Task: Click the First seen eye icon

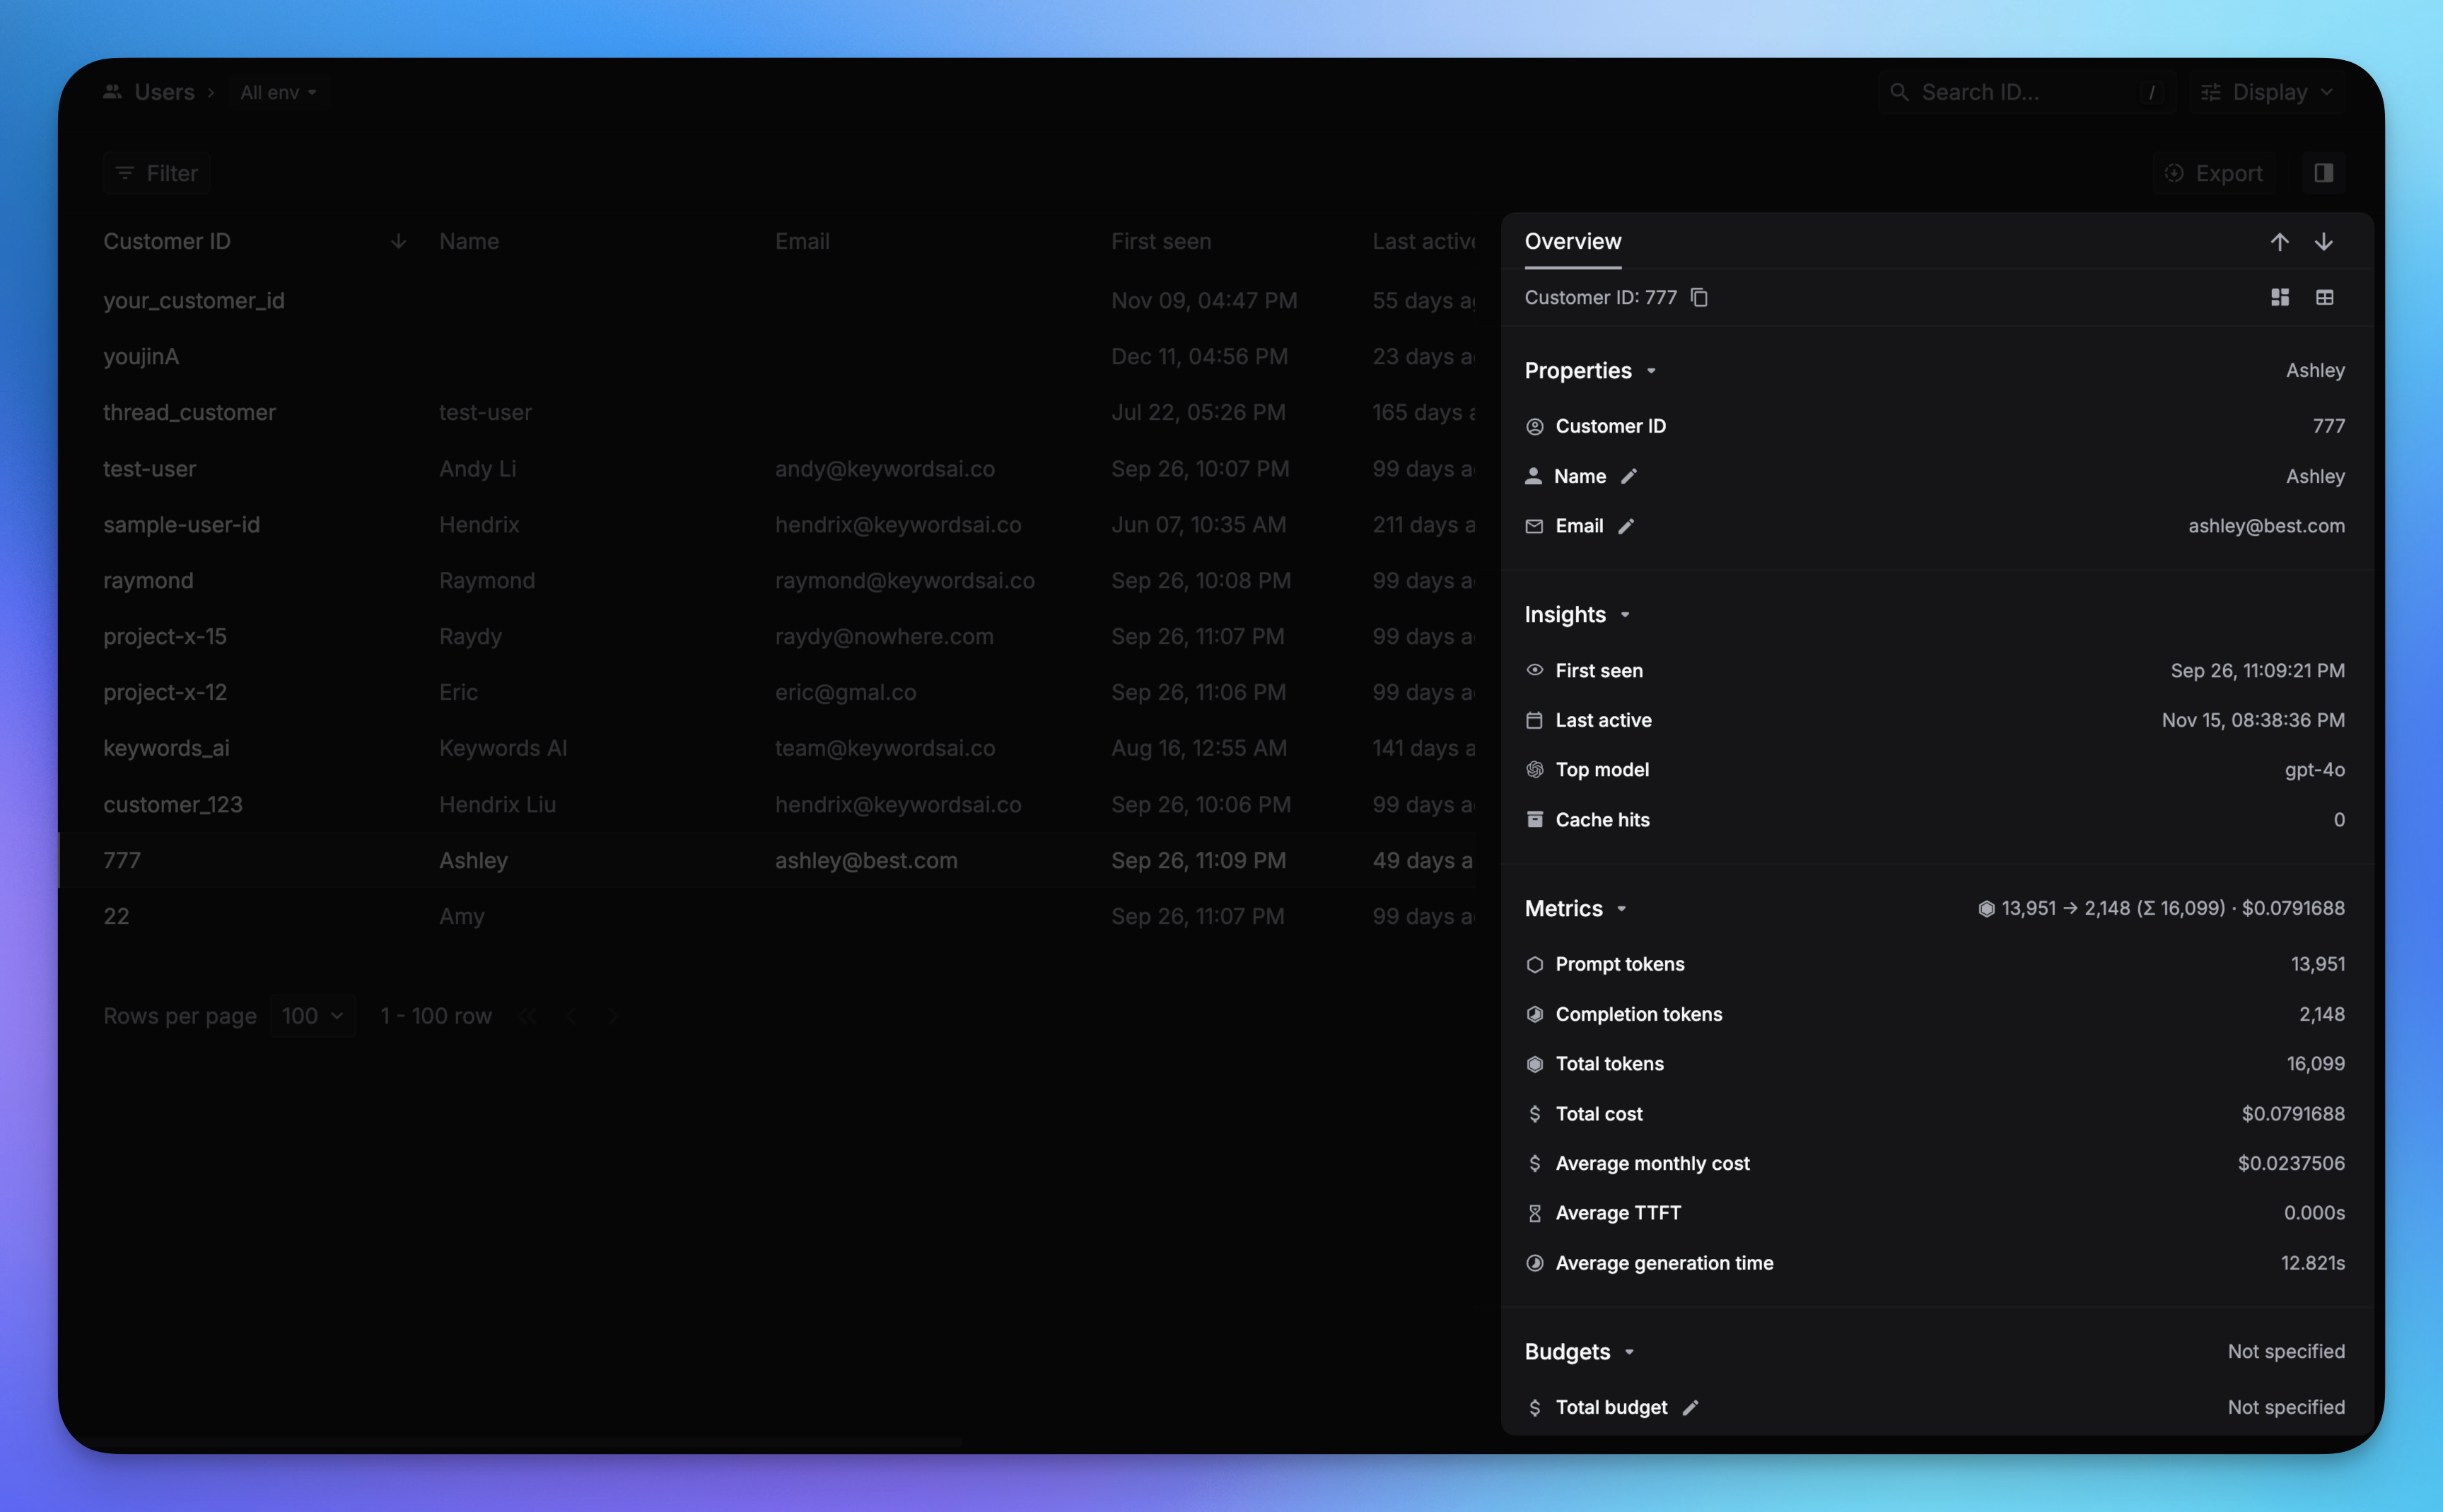Action: tap(1534, 670)
